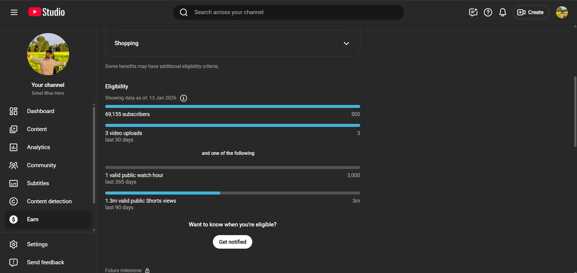Click the account avatar in top right
The height and width of the screenshot is (273, 577).
click(x=562, y=12)
